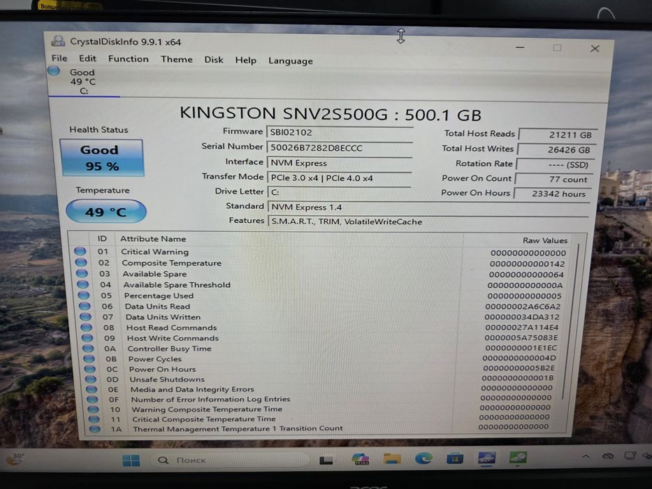Open the Theme menu
Screen dimensions: 652x489
pyautogui.click(x=176, y=59)
